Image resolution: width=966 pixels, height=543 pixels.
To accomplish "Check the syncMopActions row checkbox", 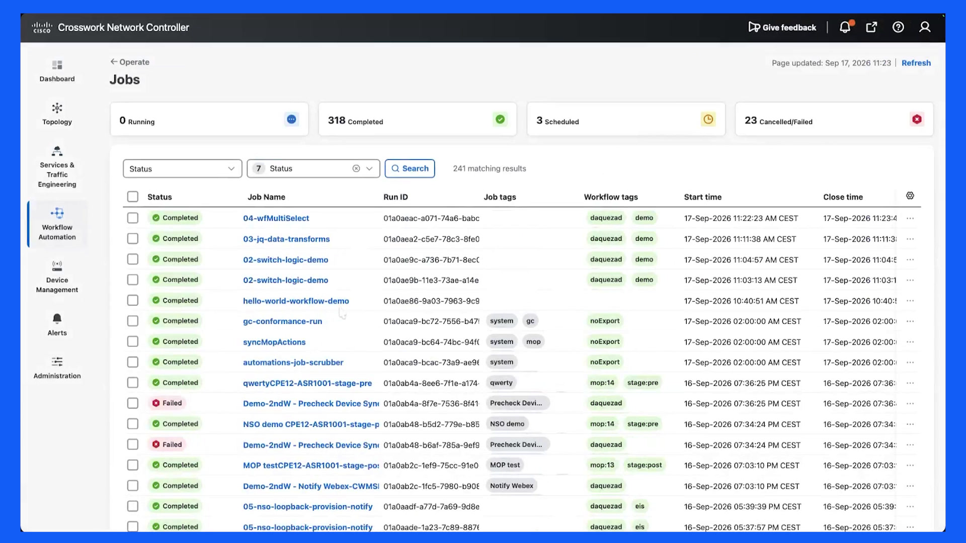I will [133, 341].
